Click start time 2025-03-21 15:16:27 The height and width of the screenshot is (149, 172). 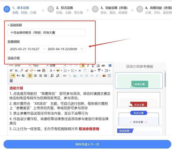click(24, 49)
